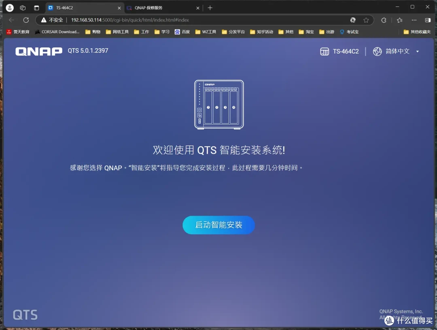The width and height of the screenshot is (437, 330).
Task: Open the CORSAIR Download bookmark
Action: [57, 32]
